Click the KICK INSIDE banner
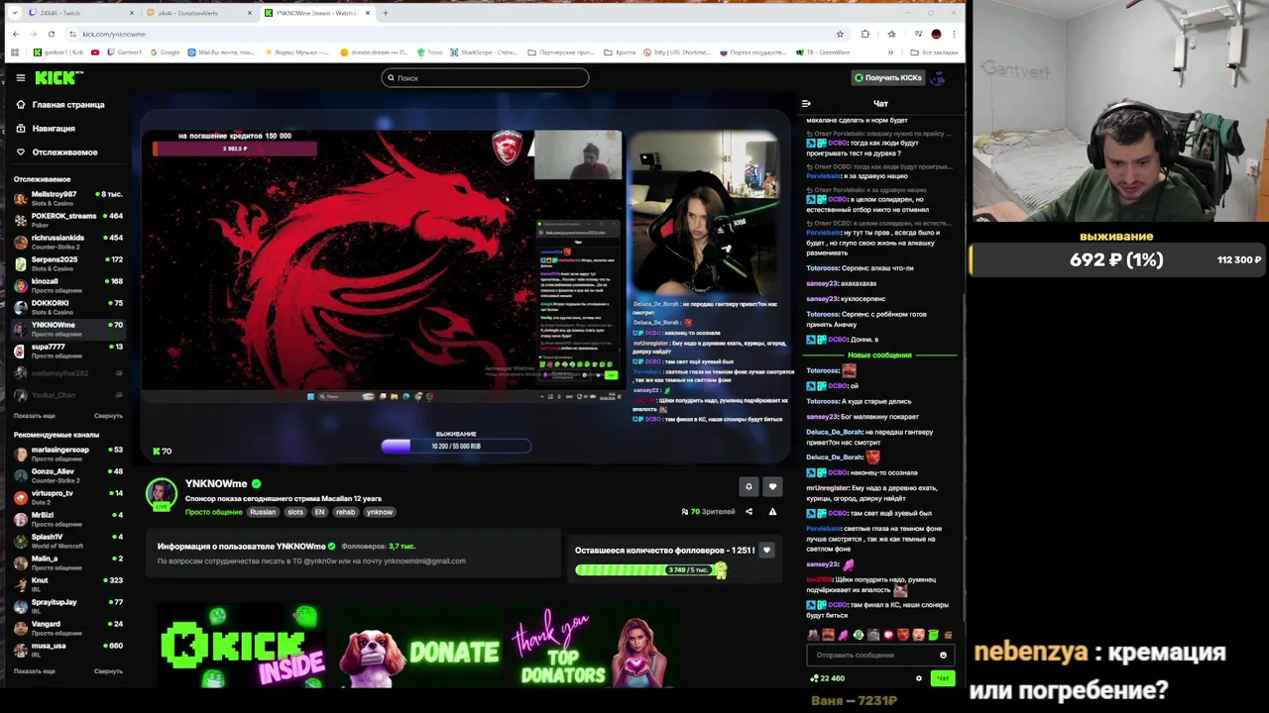The image size is (1269, 713). tap(243, 647)
